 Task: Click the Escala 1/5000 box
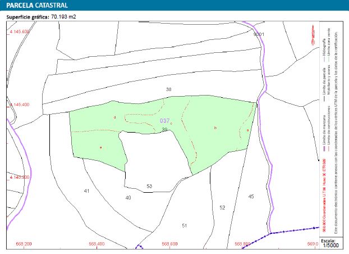click(x=330, y=243)
